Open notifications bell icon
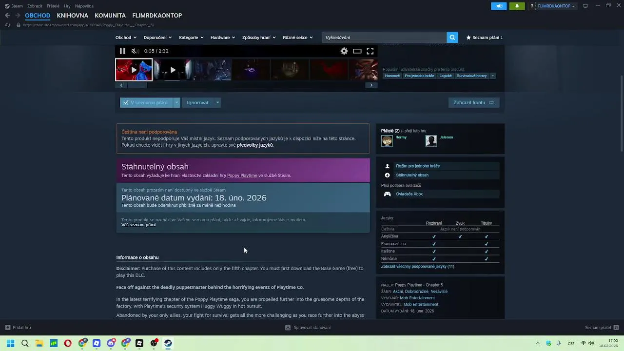 (x=517, y=6)
